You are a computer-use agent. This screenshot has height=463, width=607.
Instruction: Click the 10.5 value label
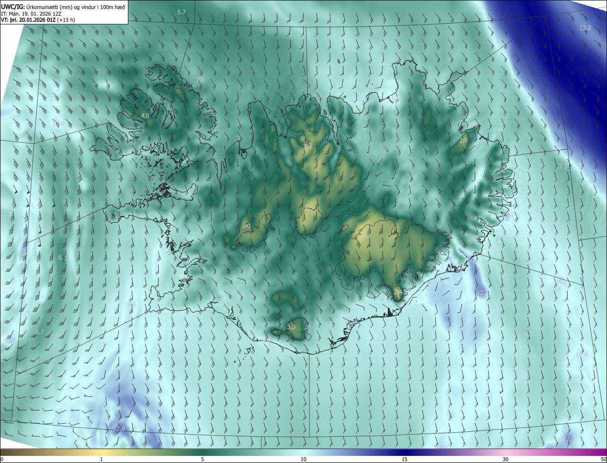[x=130, y=304]
